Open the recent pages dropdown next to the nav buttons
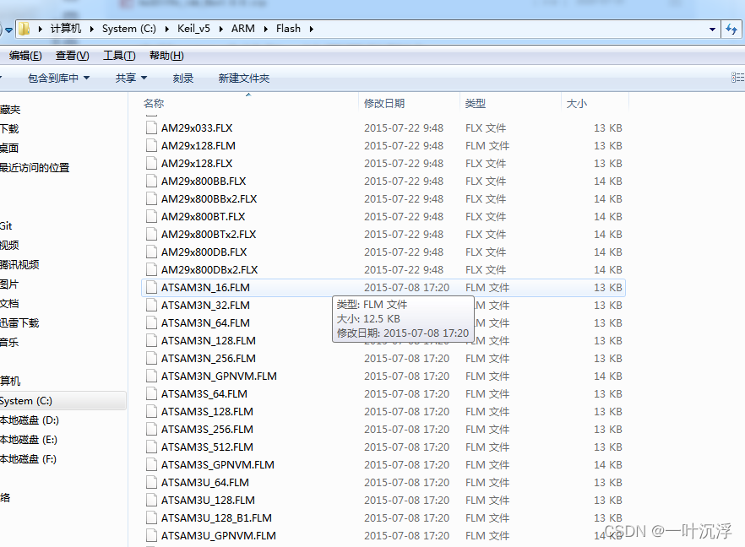 [x=8, y=30]
